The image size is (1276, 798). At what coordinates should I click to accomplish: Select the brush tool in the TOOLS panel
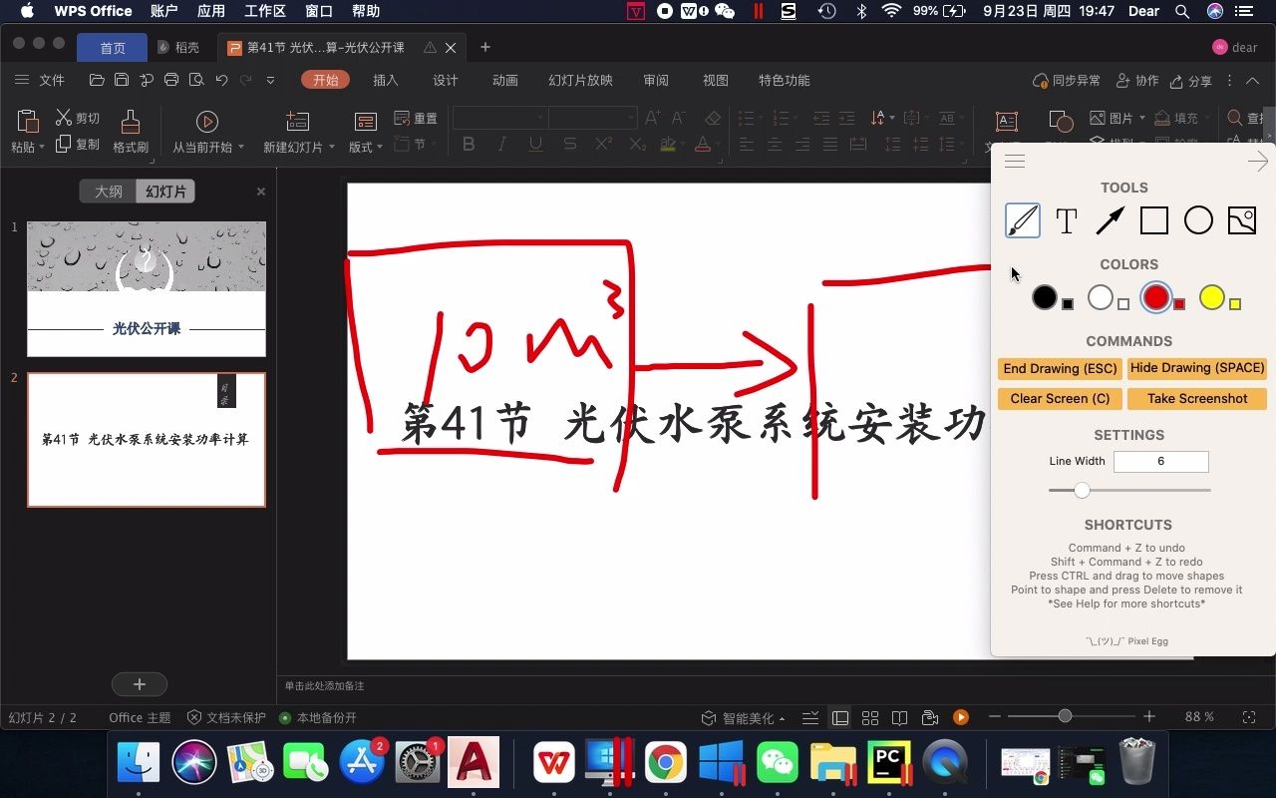(x=1022, y=220)
